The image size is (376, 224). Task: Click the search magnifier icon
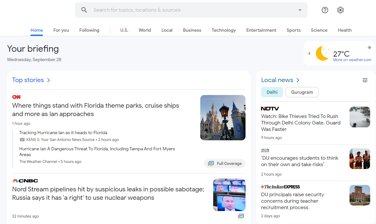coord(84,10)
